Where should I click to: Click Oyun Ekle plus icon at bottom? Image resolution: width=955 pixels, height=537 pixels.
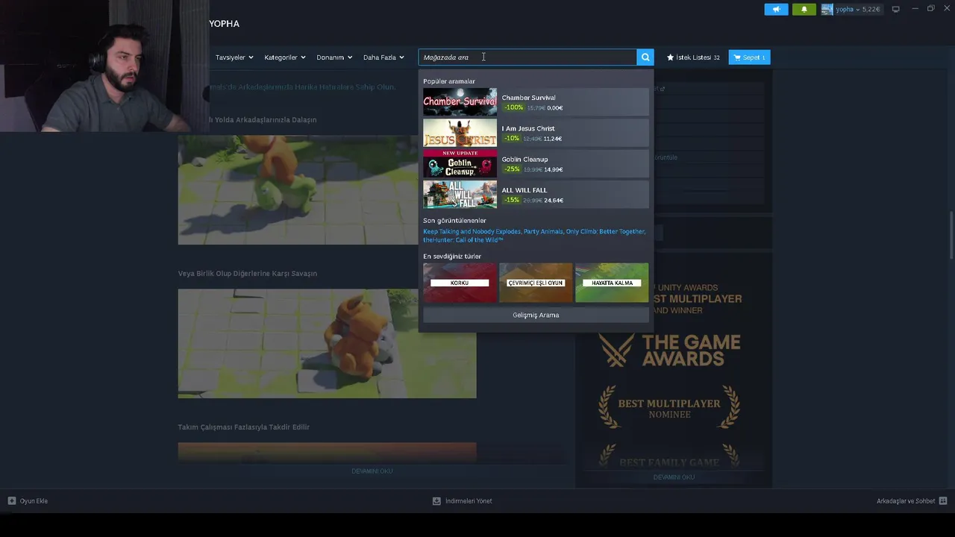(x=12, y=501)
